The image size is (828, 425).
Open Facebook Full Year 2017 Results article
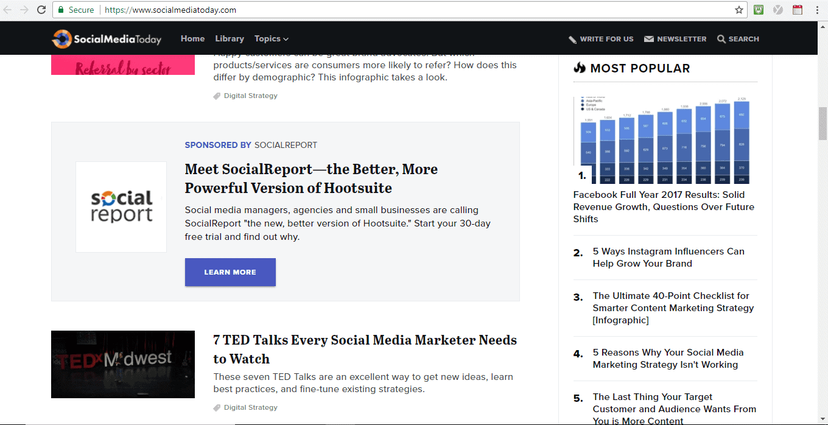(664, 207)
